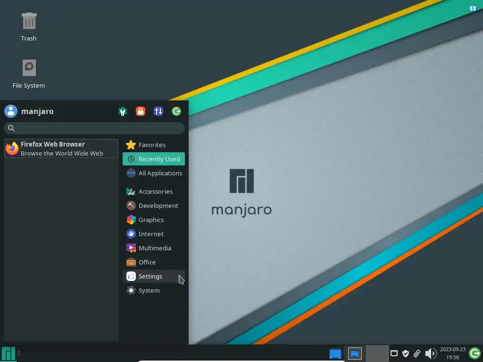The image size is (483, 362).
Task: Open the Trash desktop icon
Action: click(29, 26)
